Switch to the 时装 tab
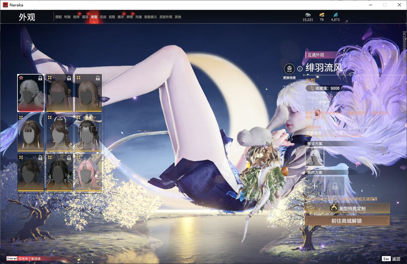 click(67, 17)
